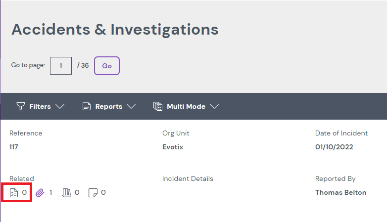This screenshot has width=387, height=222.
Task: Expand the Filters chevron arrow
Action: point(60,106)
